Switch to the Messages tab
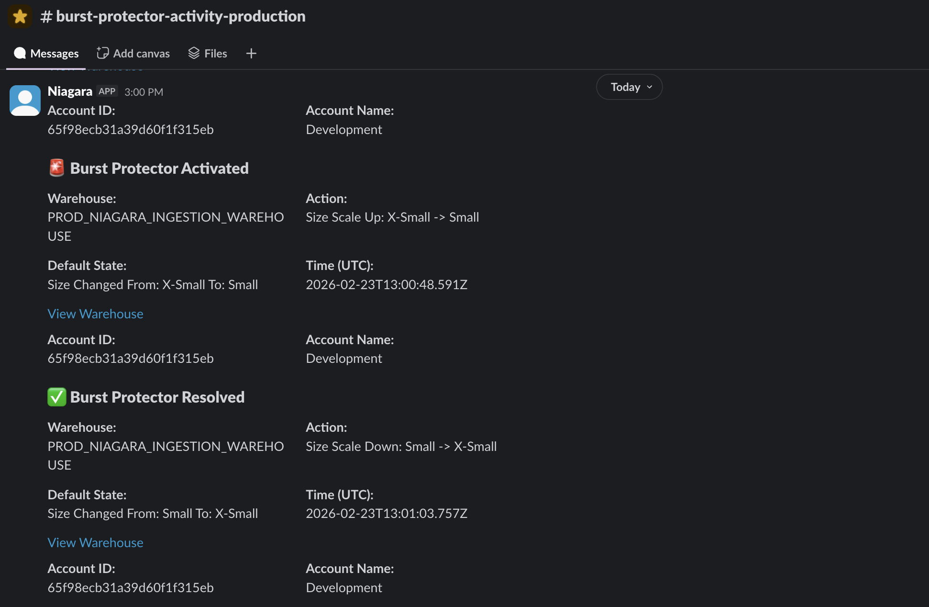The height and width of the screenshot is (607, 929). click(54, 54)
